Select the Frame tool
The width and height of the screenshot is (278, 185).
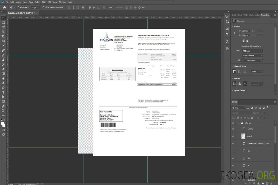[x=3, y=41]
